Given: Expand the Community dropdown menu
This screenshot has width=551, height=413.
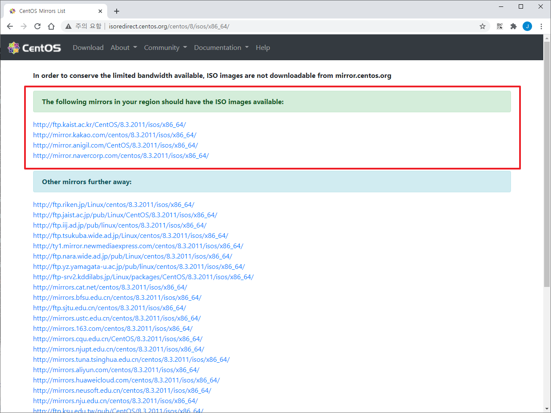Looking at the screenshot, I should (166, 48).
